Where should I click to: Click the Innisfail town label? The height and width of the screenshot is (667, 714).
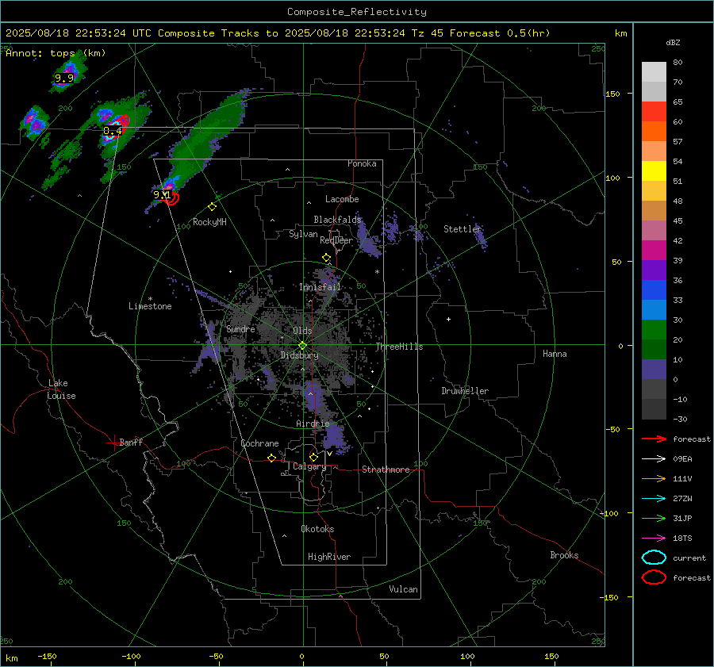(321, 287)
